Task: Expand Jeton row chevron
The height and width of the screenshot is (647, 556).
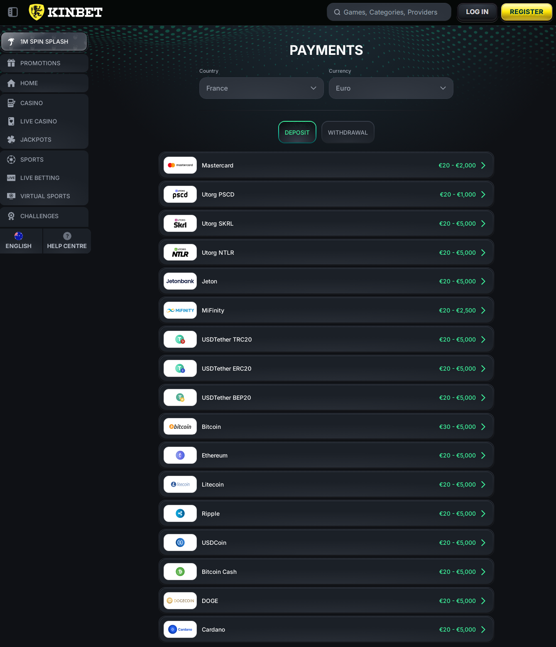Action: (x=483, y=281)
